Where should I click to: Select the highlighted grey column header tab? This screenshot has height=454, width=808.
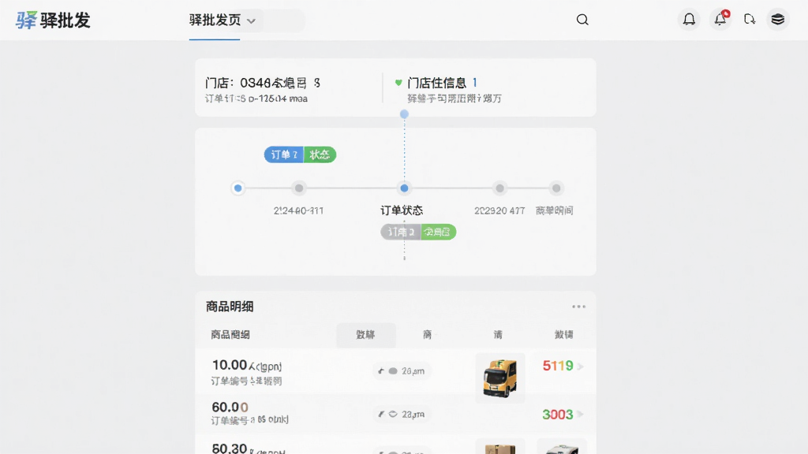click(366, 335)
